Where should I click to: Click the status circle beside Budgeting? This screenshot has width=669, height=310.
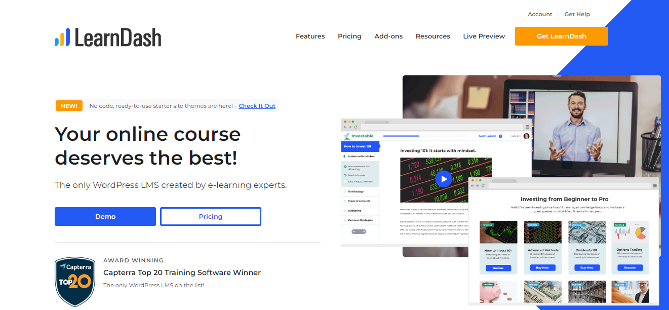pyautogui.click(x=345, y=211)
